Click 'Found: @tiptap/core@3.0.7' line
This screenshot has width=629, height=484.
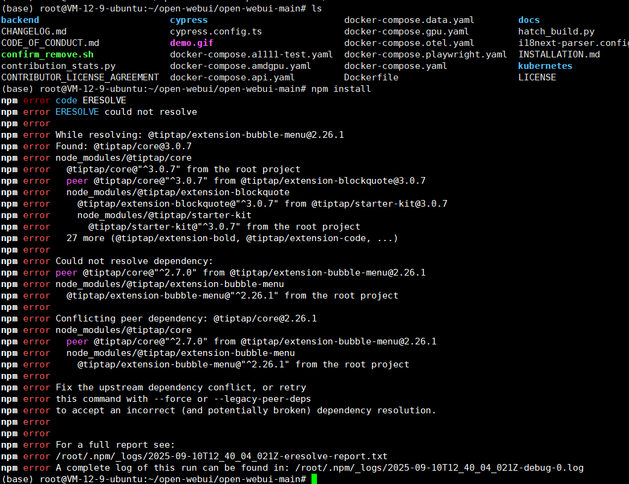(123, 146)
